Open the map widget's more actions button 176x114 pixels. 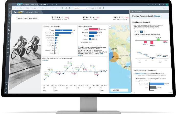point(110,27)
